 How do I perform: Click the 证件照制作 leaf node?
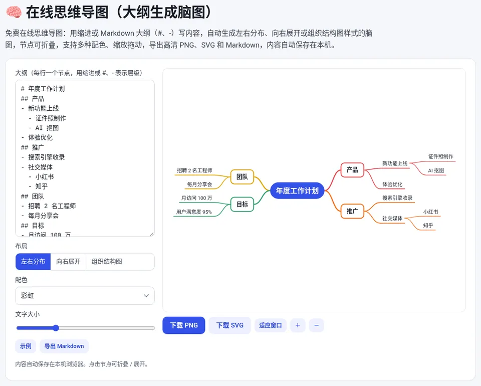[440, 156]
